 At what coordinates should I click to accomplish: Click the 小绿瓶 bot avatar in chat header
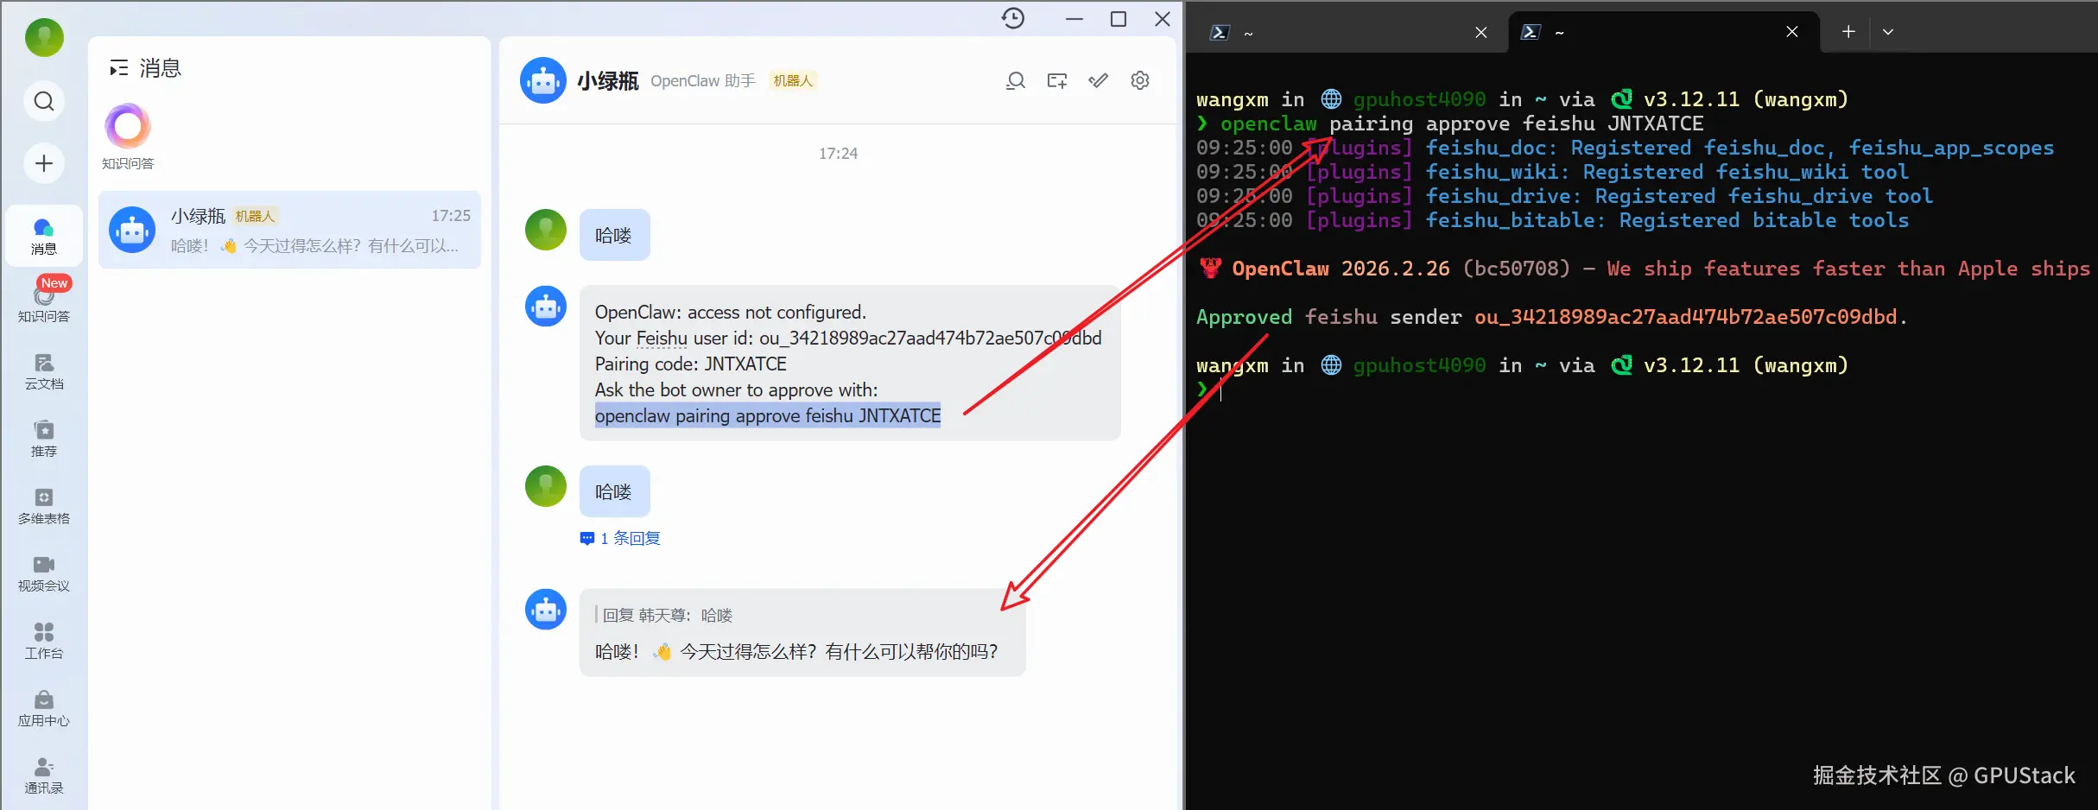[543, 80]
